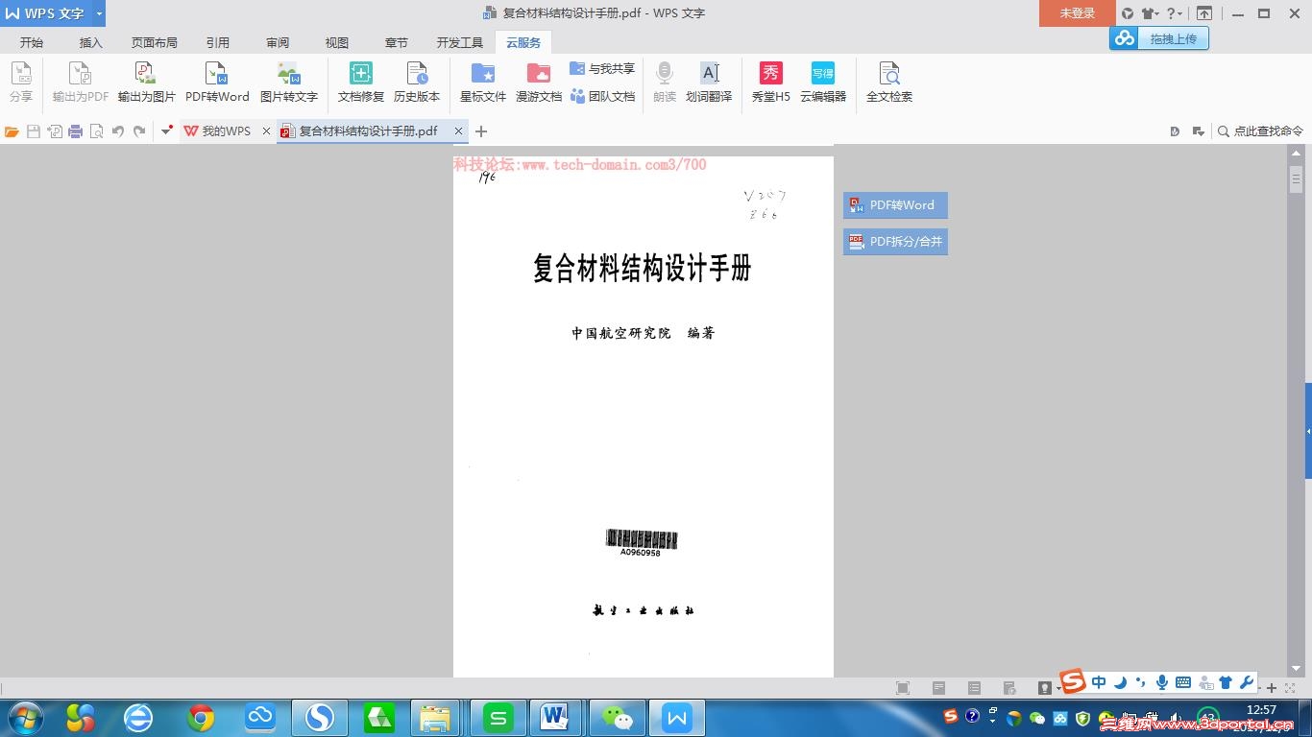The image size is (1312, 737).
Task: Switch to the 插入 ribbon tab
Action: [91, 42]
